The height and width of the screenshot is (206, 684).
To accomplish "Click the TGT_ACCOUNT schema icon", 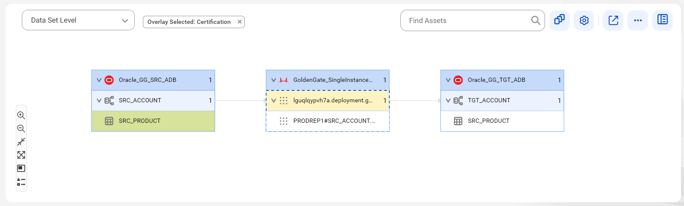I will coord(458,100).
